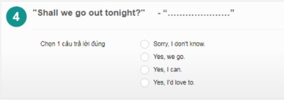
Task: Click the white number "4" inside the circle
Action: click(x=16, y=17)
